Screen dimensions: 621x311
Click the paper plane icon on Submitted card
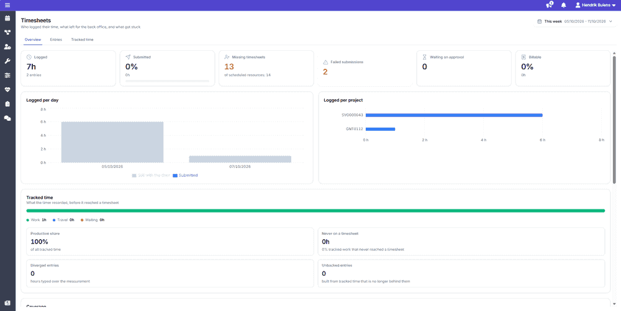point(128,57)
